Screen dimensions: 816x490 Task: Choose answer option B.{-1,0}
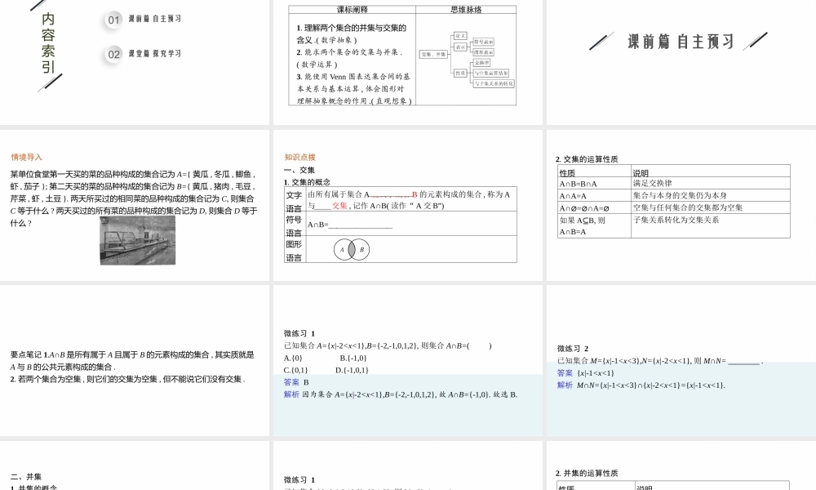pos(353,358)
